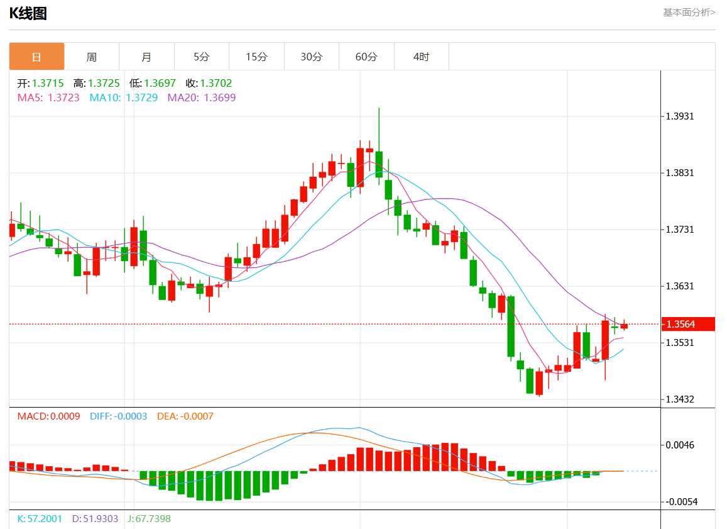Click the 收: 1.3702 closing price value
The width and height of the screenshot is (727, 529).
209,83
